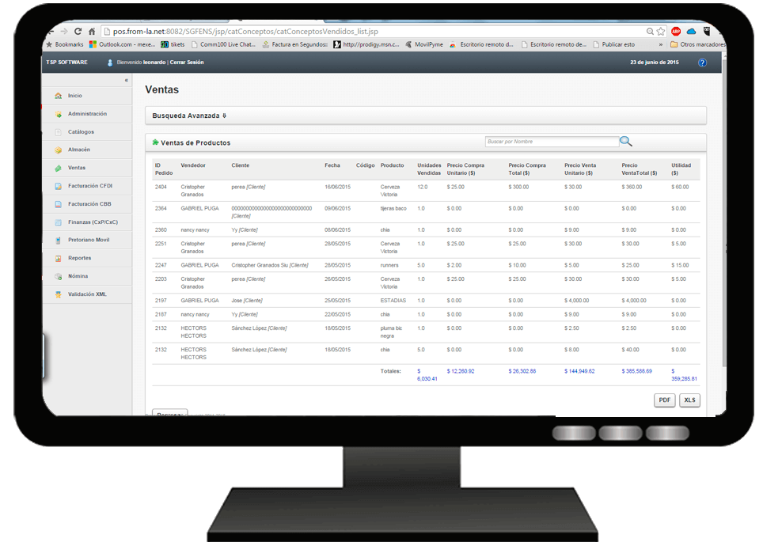Export the sales list as PDF
This screenshot has width=763, height=546.
tap(664, 400)
